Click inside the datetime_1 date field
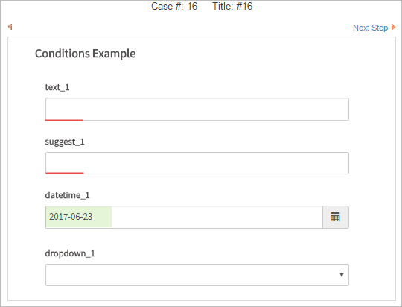Screen dimensions: 402x307 click(184, 217)
